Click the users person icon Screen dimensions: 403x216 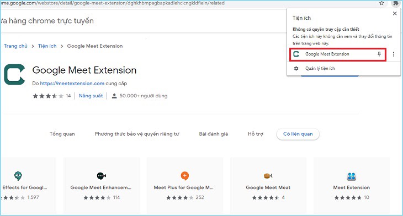[114, 96]
